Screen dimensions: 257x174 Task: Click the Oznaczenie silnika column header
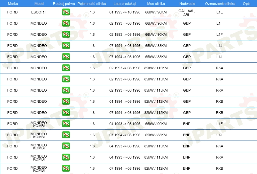[220, 4]
